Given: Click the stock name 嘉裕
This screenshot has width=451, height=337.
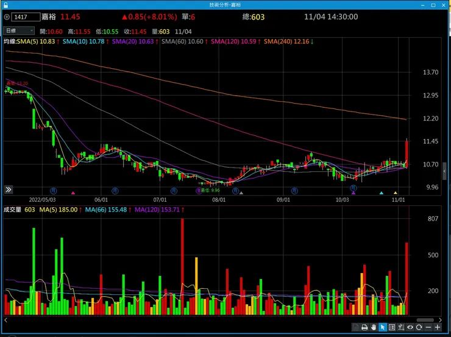Looking at the screenshot, I should pyautogui.click(x=49, y=16).
